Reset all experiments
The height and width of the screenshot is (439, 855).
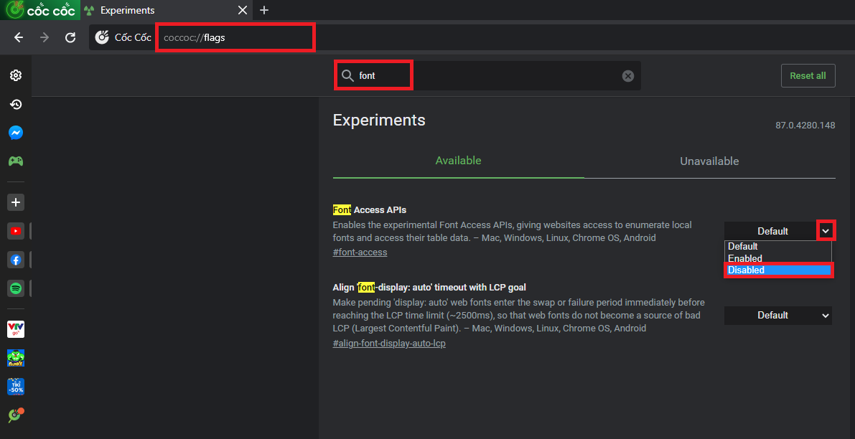808,76
